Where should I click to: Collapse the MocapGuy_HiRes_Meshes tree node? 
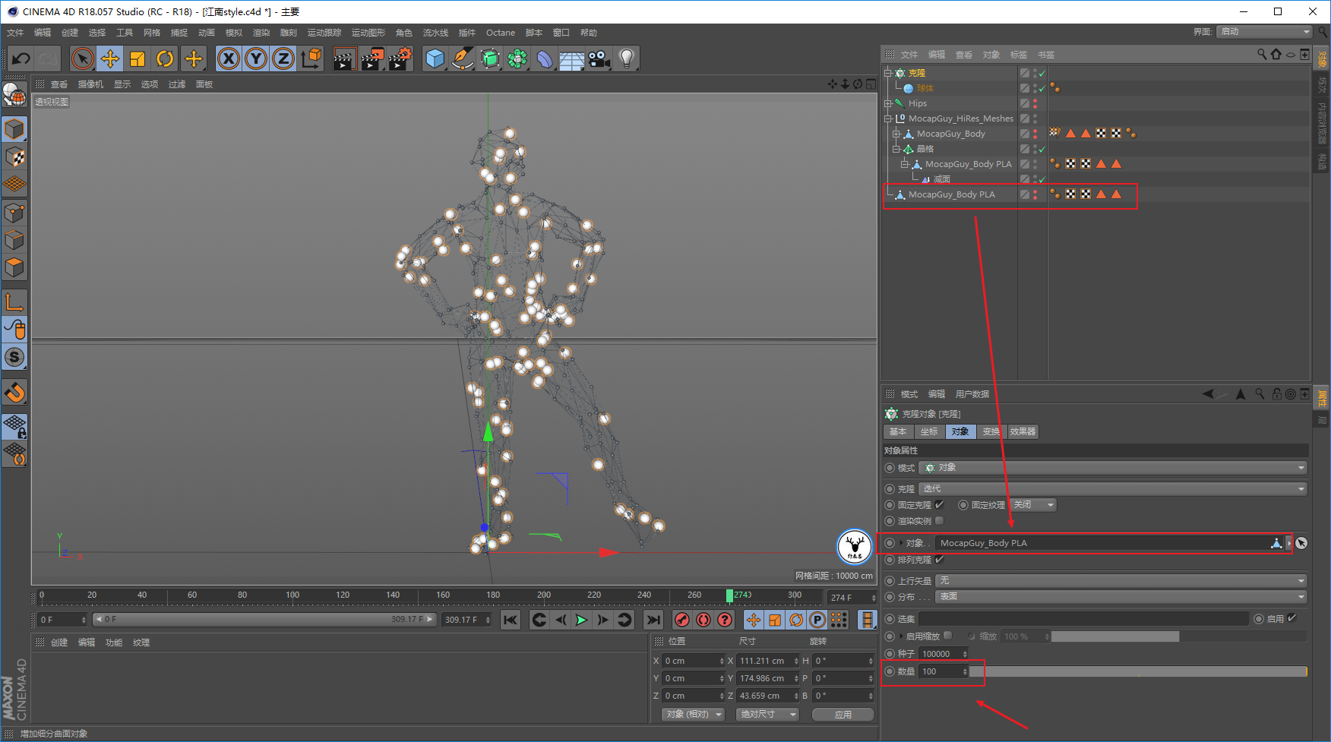(x=887, y=118)
